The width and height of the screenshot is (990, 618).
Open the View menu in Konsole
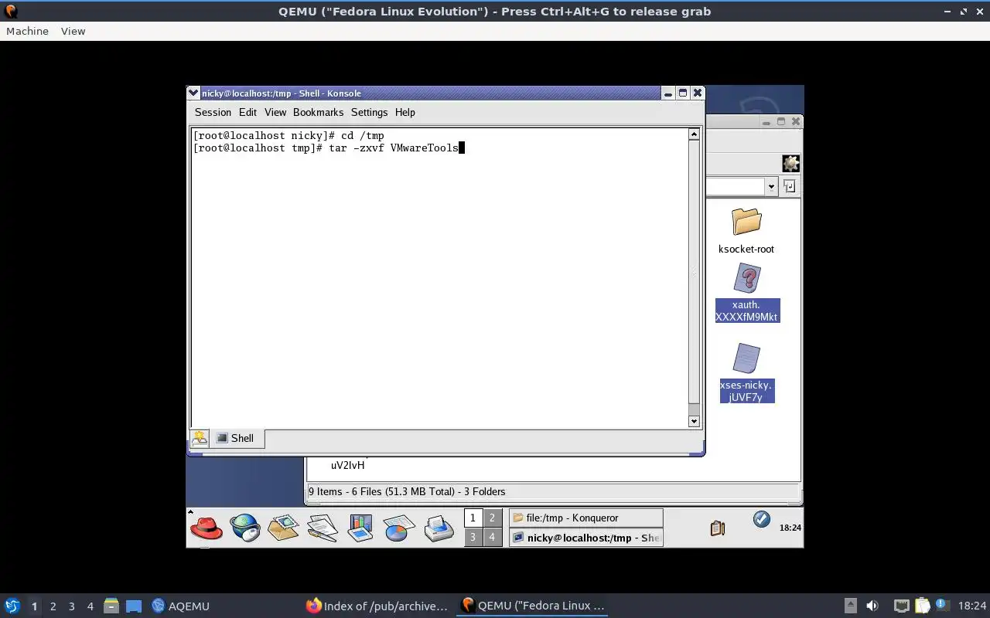(275, 112)
